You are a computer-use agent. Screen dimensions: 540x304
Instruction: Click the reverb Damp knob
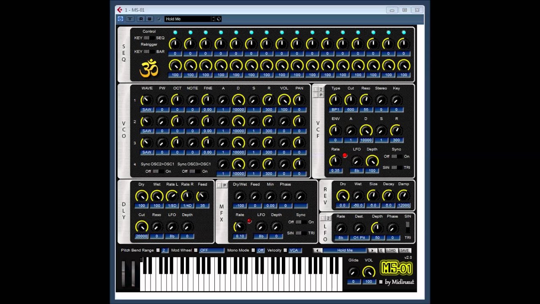403,196
